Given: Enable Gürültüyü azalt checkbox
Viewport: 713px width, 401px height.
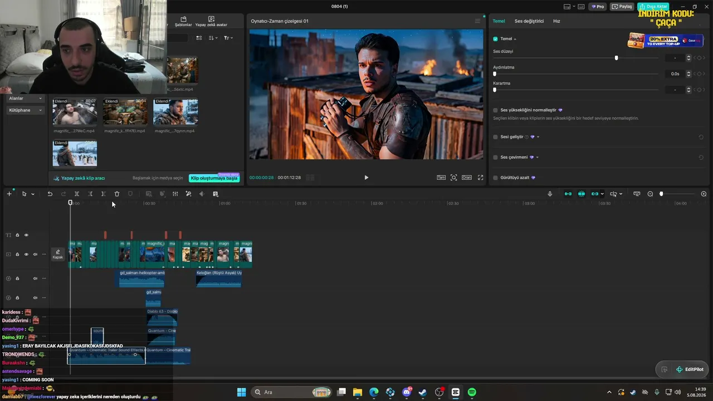Looking at the screenshot, I should click(495, 178).
